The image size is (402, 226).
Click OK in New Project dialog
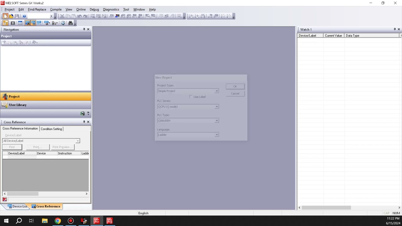235,87
